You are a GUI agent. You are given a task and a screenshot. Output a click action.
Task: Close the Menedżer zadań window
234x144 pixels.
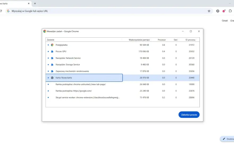pyautogui.click(x=199, y=31)
